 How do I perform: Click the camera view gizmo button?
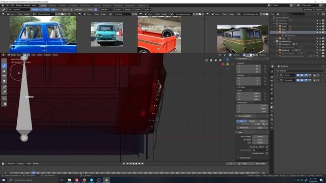[x=211, y=60]
